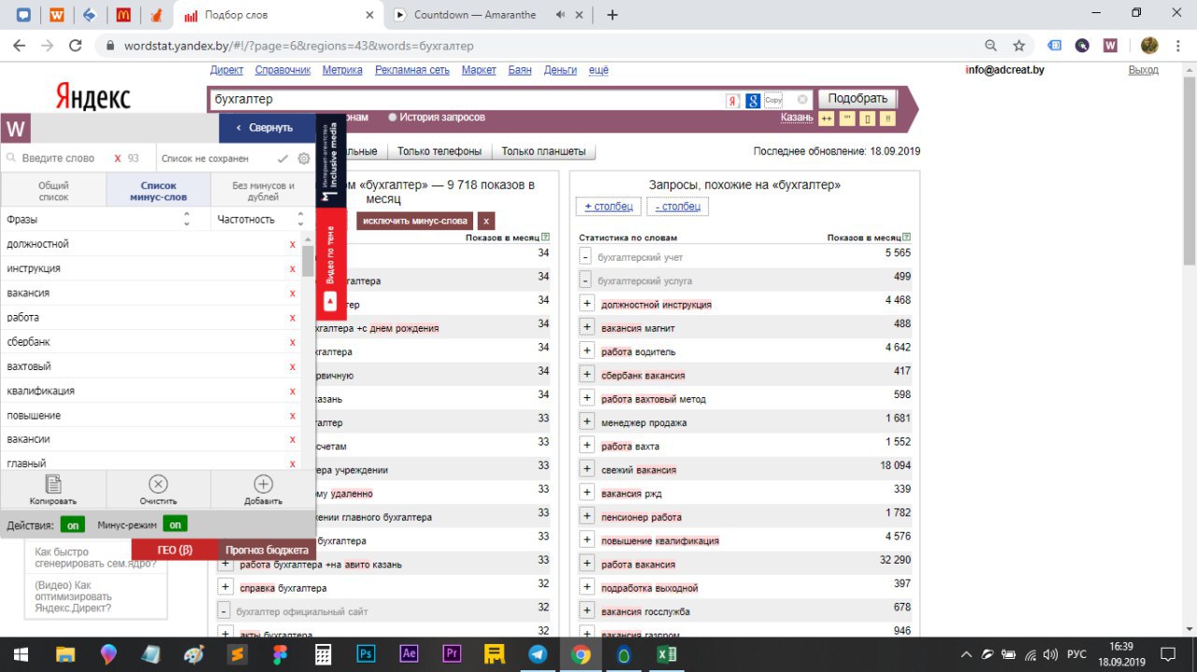
Task: Open the Метрика link in top bar
Action: pyautogui.click(x=342, y=70)
